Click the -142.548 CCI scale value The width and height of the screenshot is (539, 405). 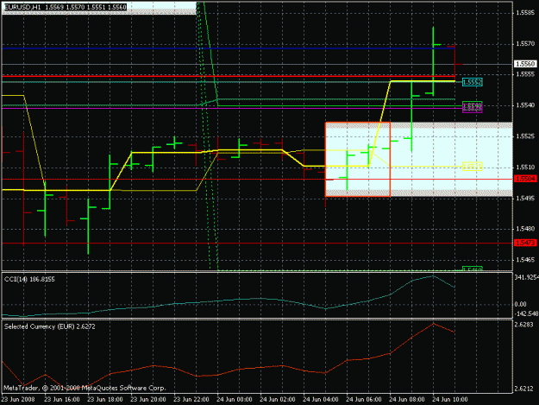point(526,313)
